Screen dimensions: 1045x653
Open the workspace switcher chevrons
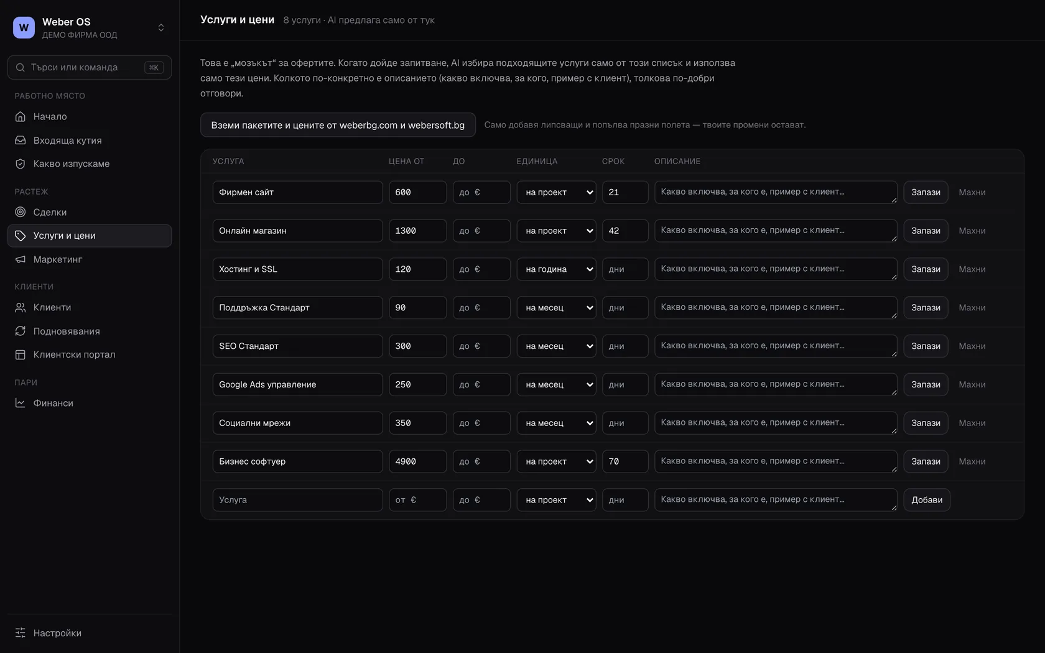pyautogui.click(x=161, y=27)
